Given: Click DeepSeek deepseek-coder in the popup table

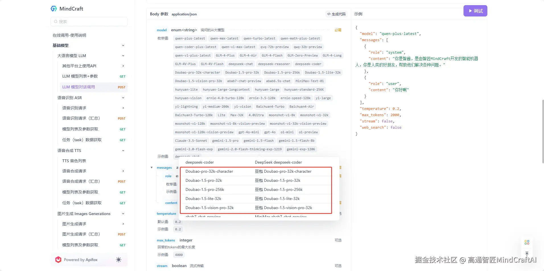Looking at the screenshot, I should coord(278,162).
